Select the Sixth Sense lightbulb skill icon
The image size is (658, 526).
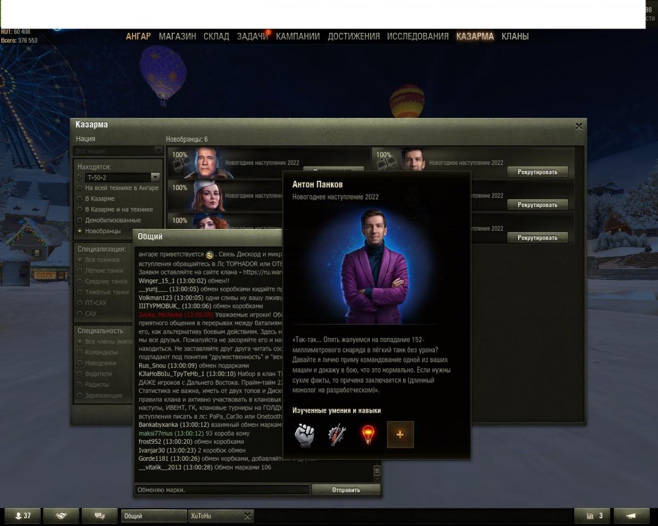(x=368, y=434)
